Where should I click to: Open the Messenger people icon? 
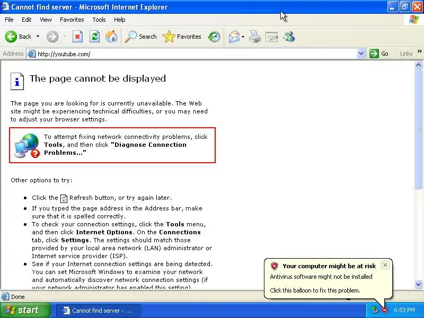(289, 37)
